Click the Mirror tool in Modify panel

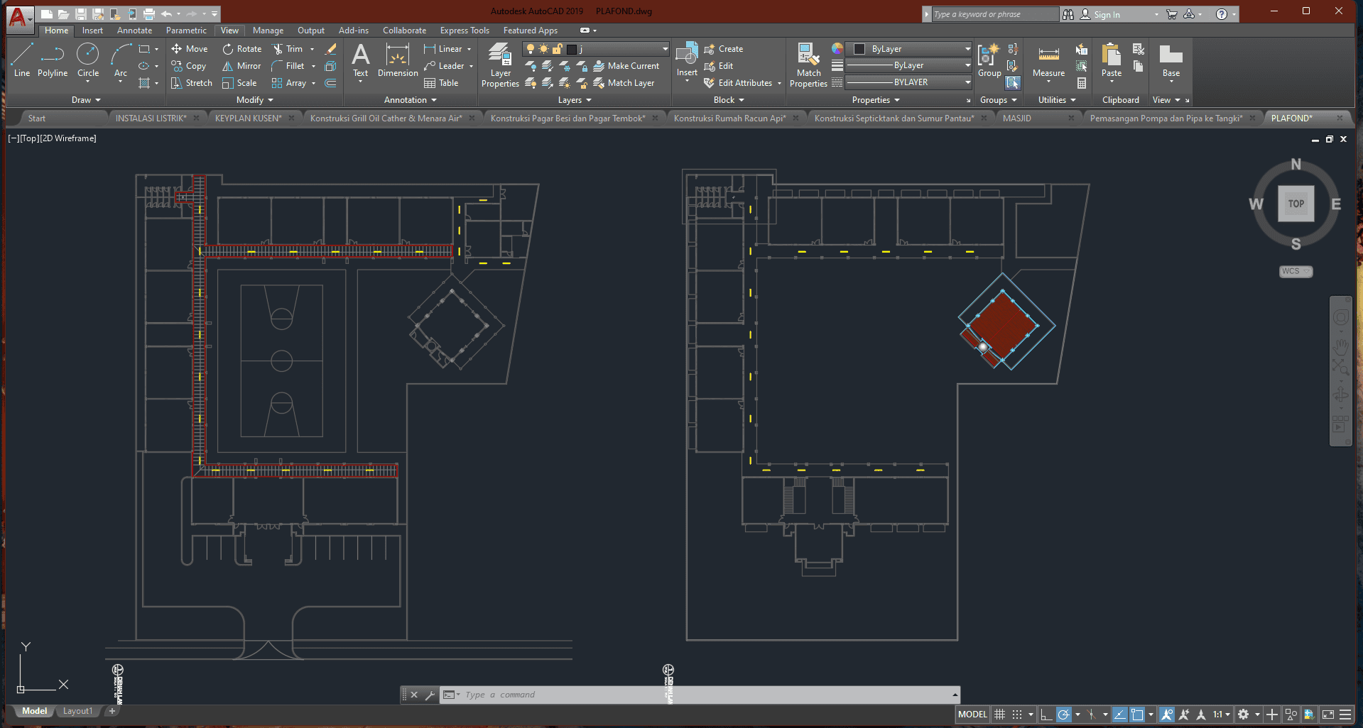241,66
